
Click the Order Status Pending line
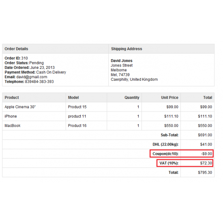pyautogui.click(x=24, y=63)
